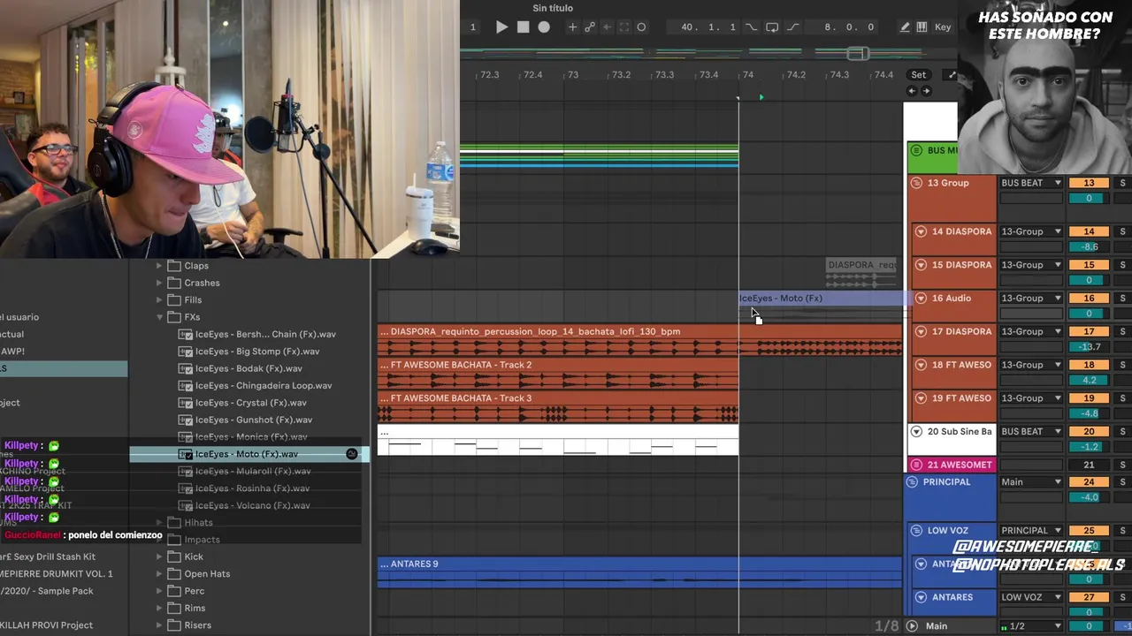Open output routing dropdown of 13 Group
Image resolution: width=1132 pixels, height=636 pixels.
(x=1031, y=183)
